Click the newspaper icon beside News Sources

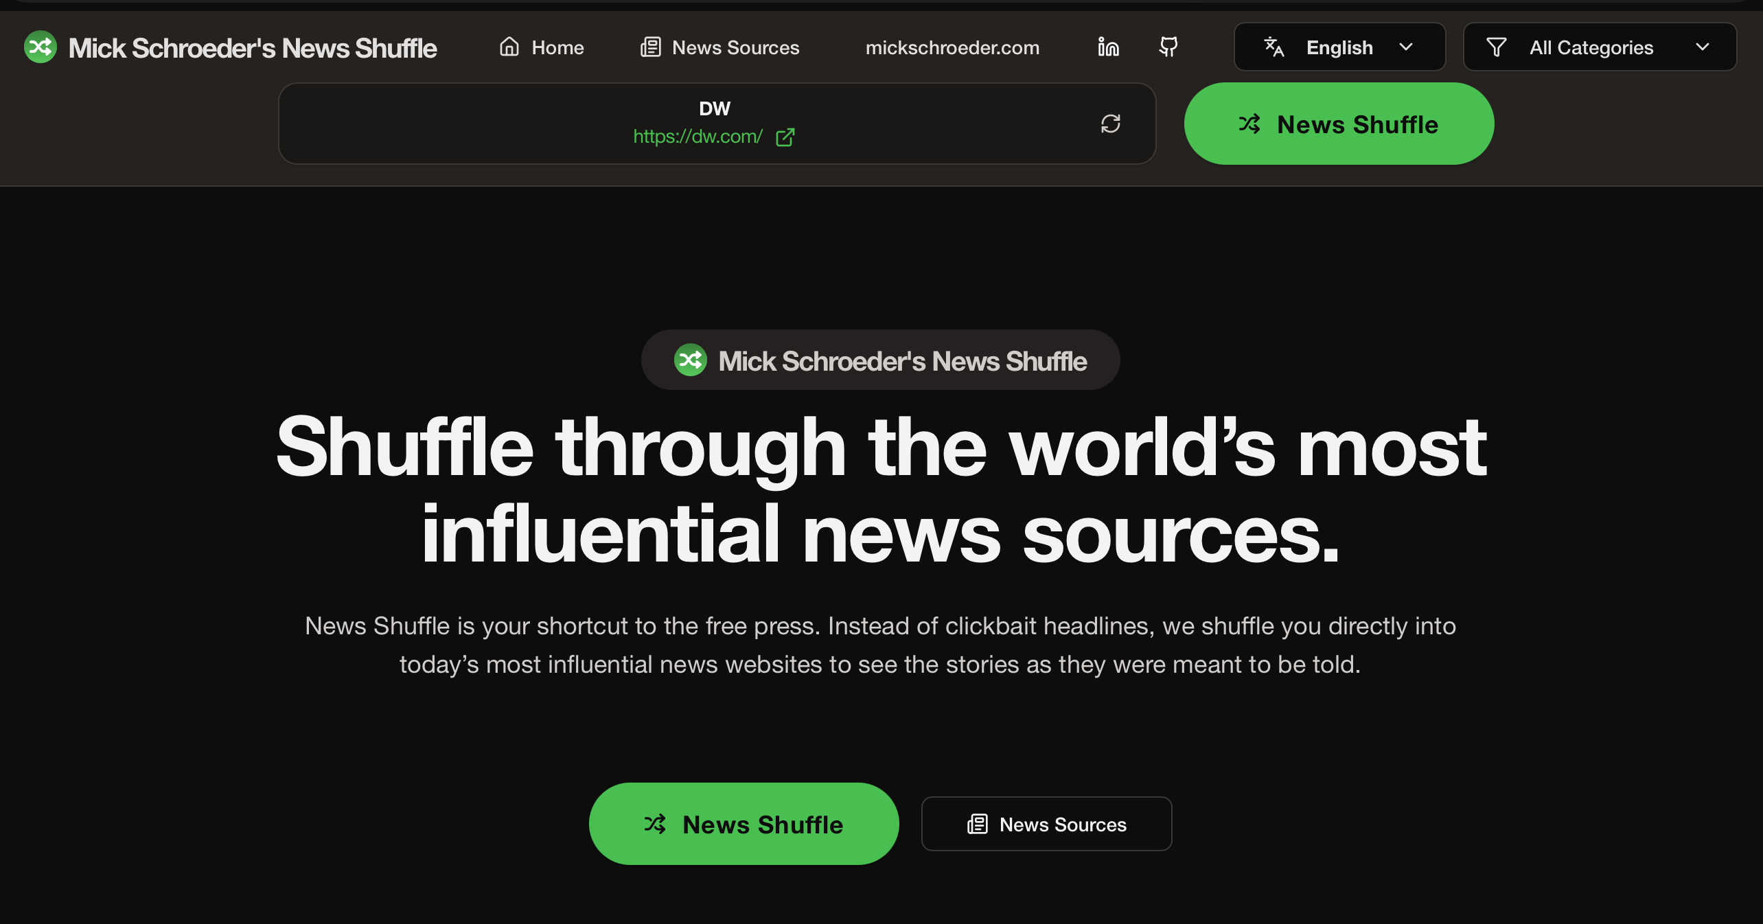tap(649, 47)
